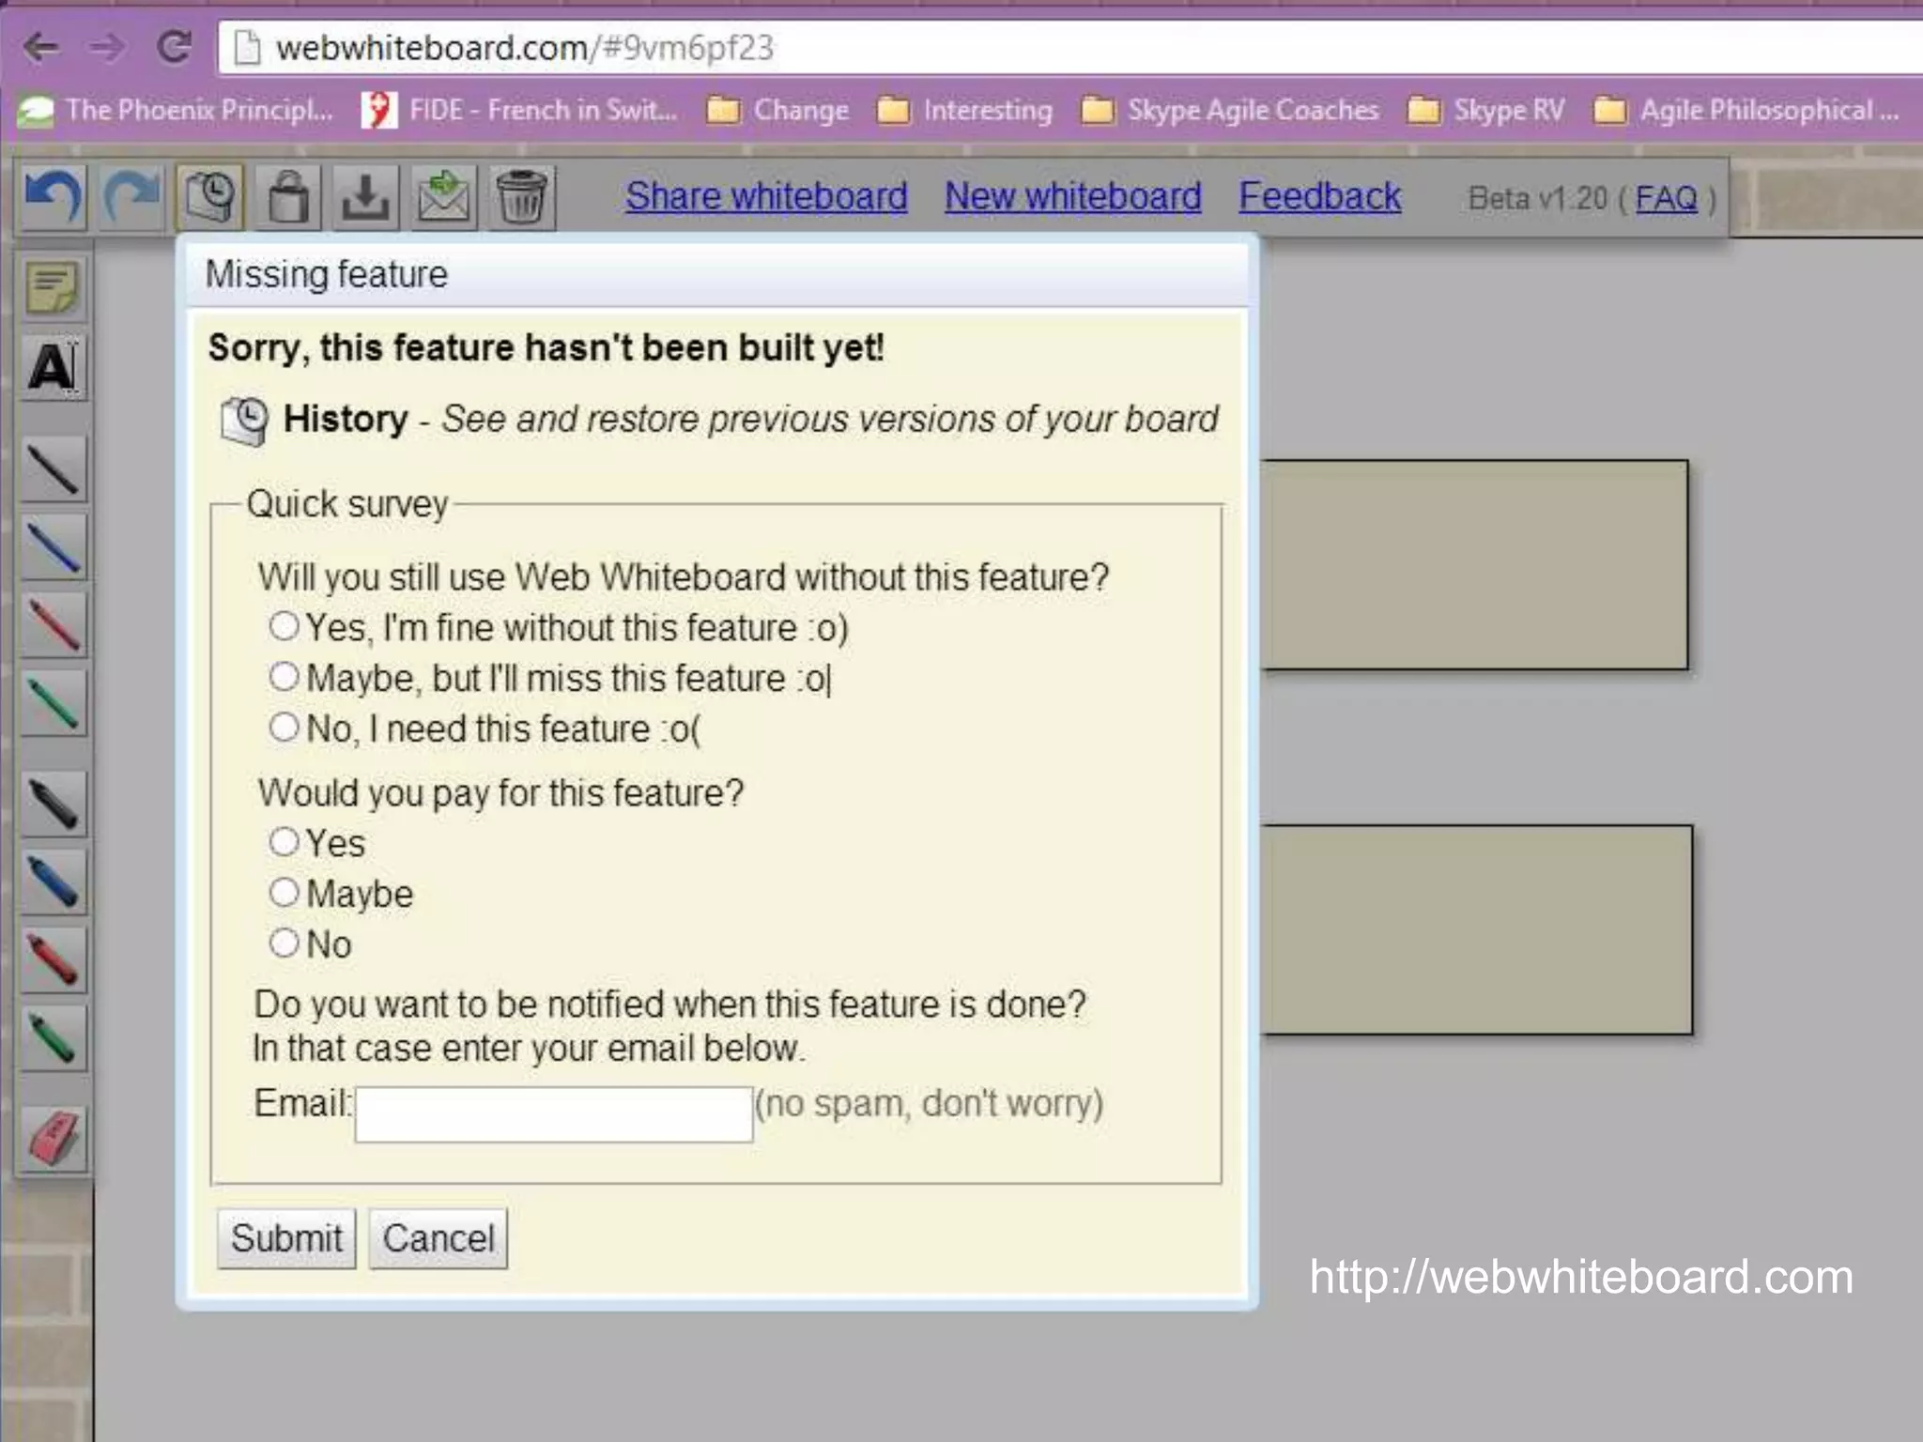Click the trash can icon

pyautogui.click(x=521, y=197)
